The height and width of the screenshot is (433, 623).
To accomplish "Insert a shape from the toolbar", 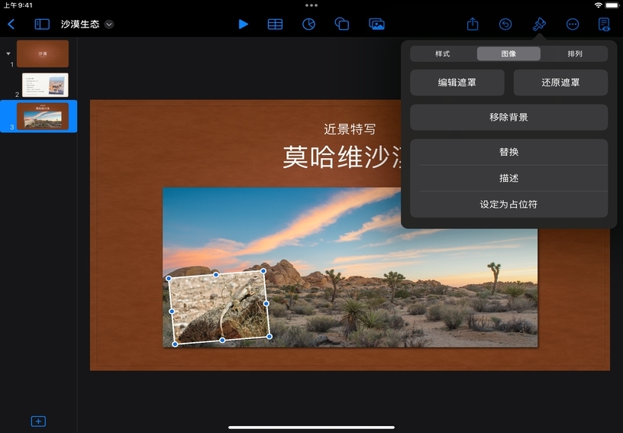I will click(x=342, y=24).
